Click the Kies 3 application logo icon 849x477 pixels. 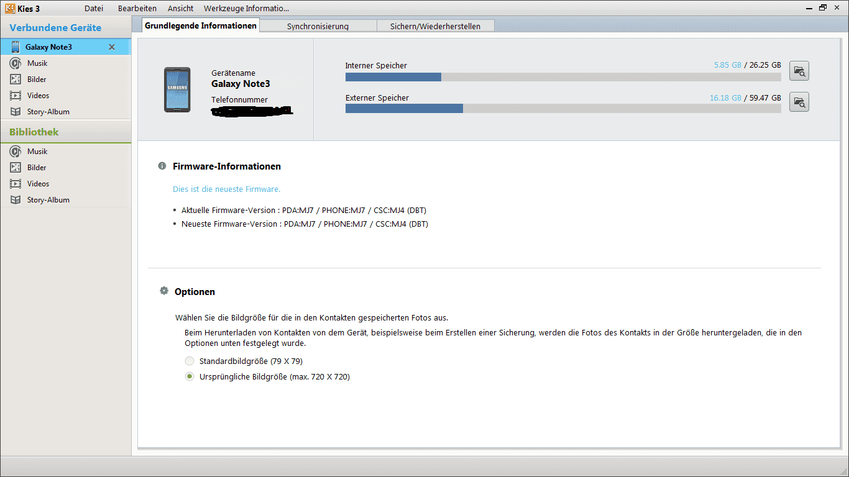coord(10,8)
